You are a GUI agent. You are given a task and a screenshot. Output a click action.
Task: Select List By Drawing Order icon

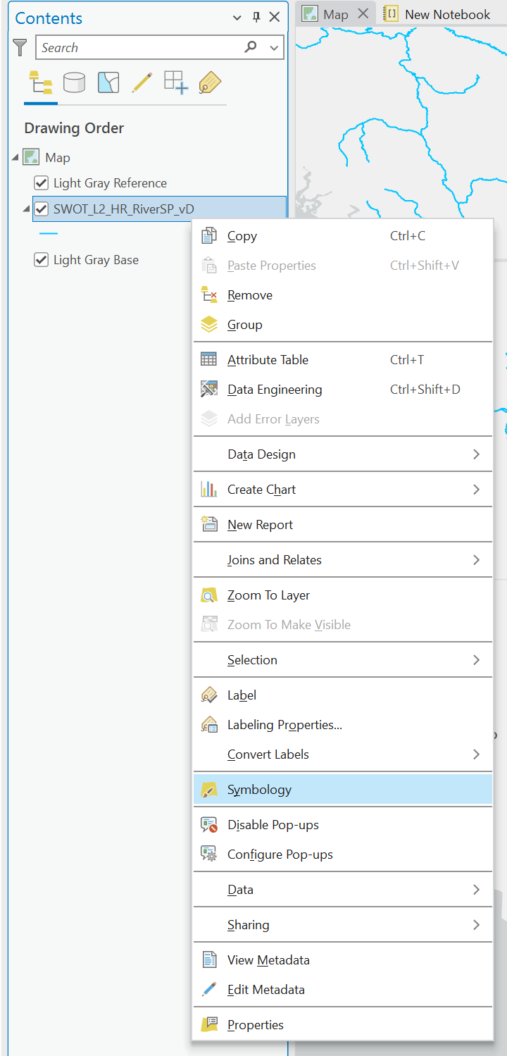point(41,84)
